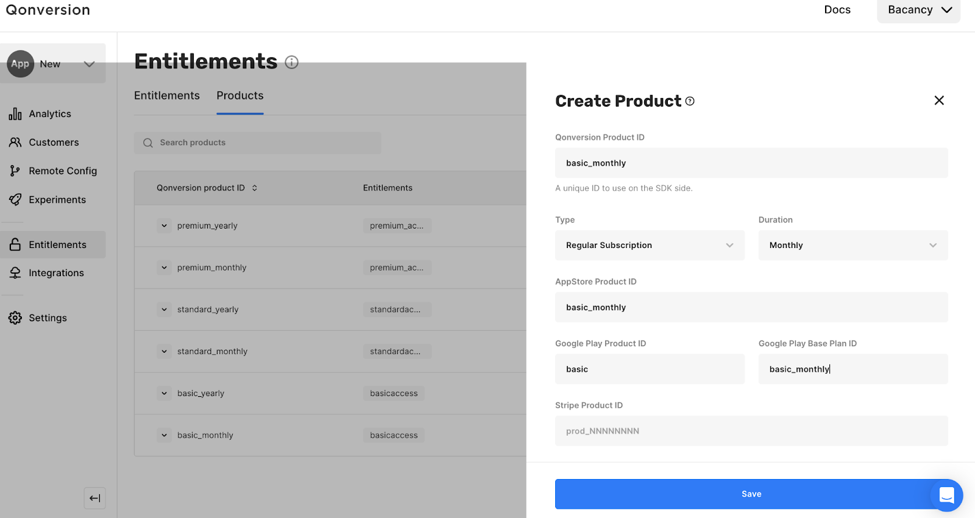Open the Duration dropdown (Monthly)

[853, 245]
